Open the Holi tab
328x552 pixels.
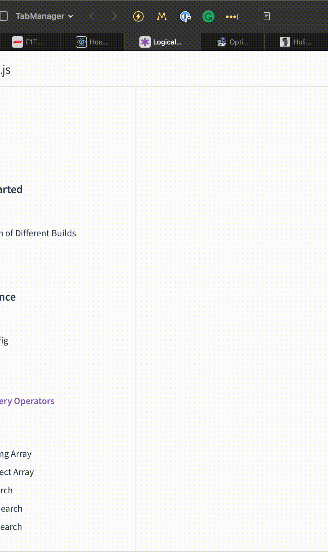[296, 42]
